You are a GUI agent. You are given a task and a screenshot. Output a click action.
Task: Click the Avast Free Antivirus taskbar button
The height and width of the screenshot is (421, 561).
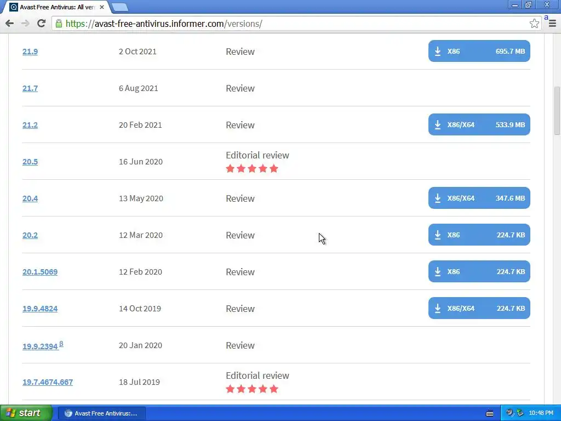click(x=102, y=413)
